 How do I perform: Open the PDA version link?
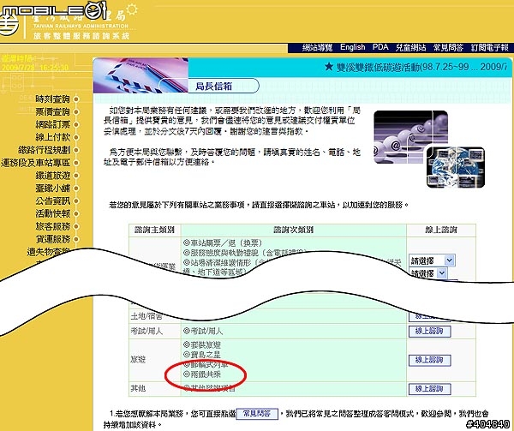(x=380, y=47)
